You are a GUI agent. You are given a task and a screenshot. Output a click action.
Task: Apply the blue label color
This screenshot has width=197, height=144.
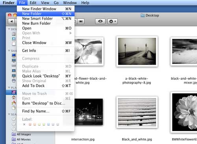pos(48,124)
